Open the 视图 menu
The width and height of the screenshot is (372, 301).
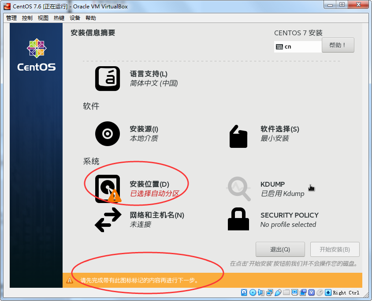(43, 18)
